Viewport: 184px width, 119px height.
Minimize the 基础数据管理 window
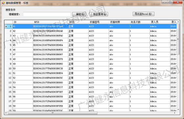(x=165, y=2)
